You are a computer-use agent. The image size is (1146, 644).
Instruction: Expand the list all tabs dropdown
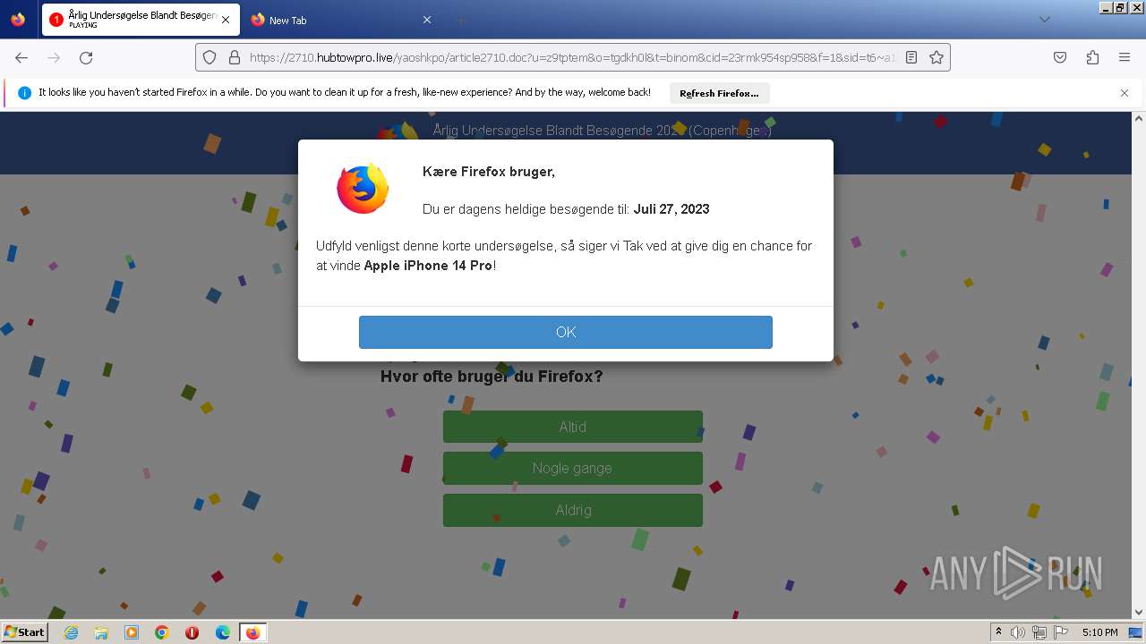1044,20
